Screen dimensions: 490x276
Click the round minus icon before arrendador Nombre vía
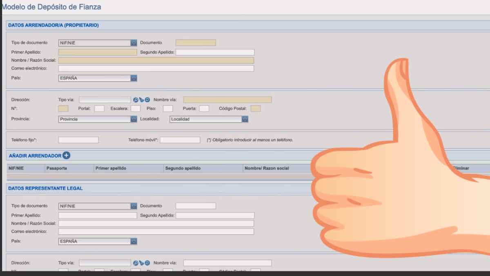pos(147,100)
